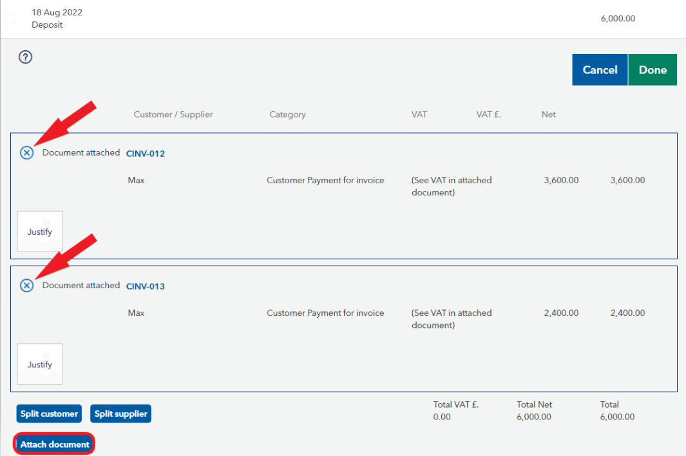Remove the attached document CINV-012
Image resolution: width=686 pixels, height=456 pixels.
(26, 153)
